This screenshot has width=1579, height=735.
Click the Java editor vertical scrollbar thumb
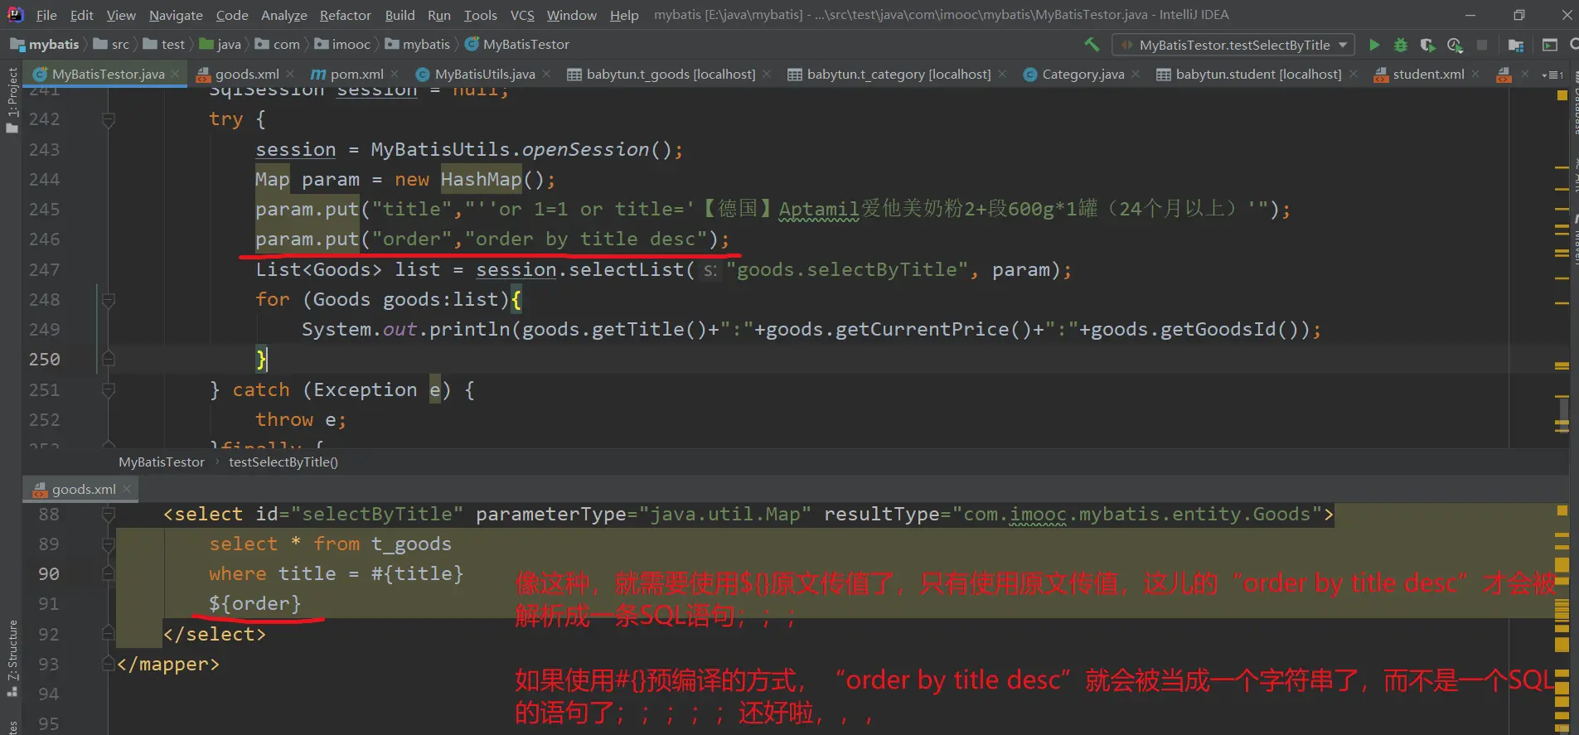1563,416
